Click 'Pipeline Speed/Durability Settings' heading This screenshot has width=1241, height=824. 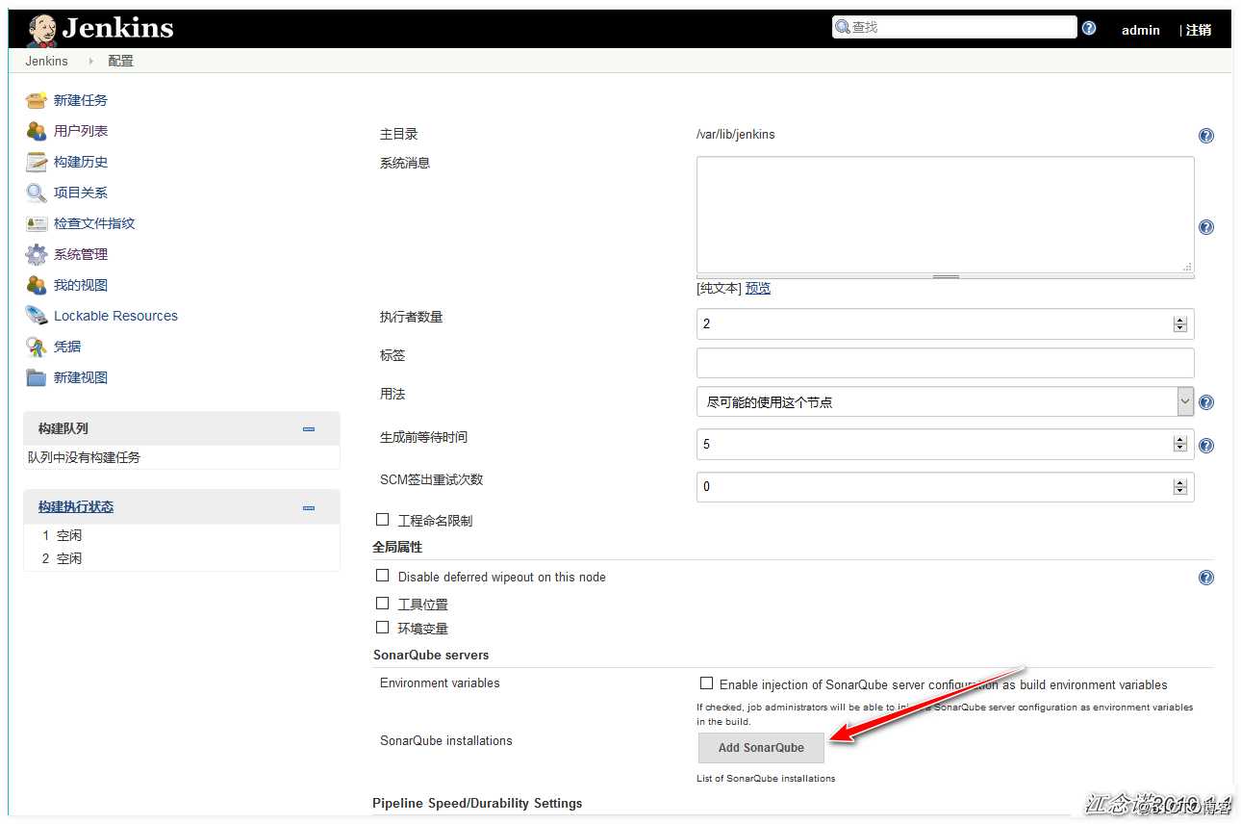(477, 803)
